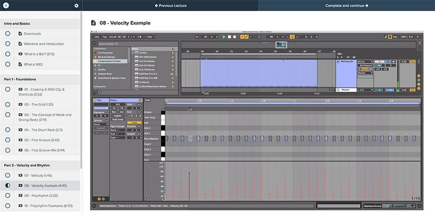
Task: Click the round Record button
Action: 234,37
